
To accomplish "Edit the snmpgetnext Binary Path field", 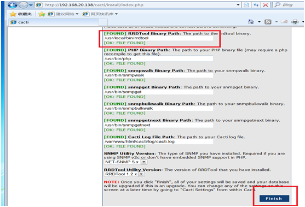I will click(x=159, y=125).
